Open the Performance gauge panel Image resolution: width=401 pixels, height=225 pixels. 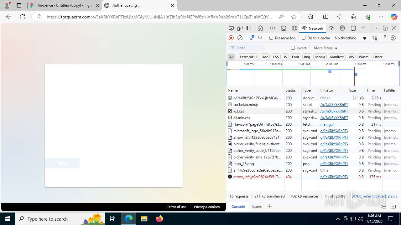[331, 28]
